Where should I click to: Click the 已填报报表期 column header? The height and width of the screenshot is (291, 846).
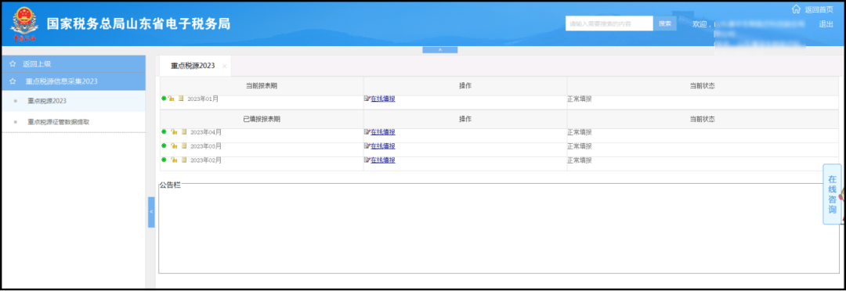[x=262, y=119]
